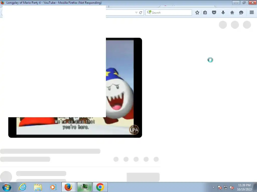The image size is (257, 192).
Task: Expand the URL bar history dropdown
Action: 136,12
